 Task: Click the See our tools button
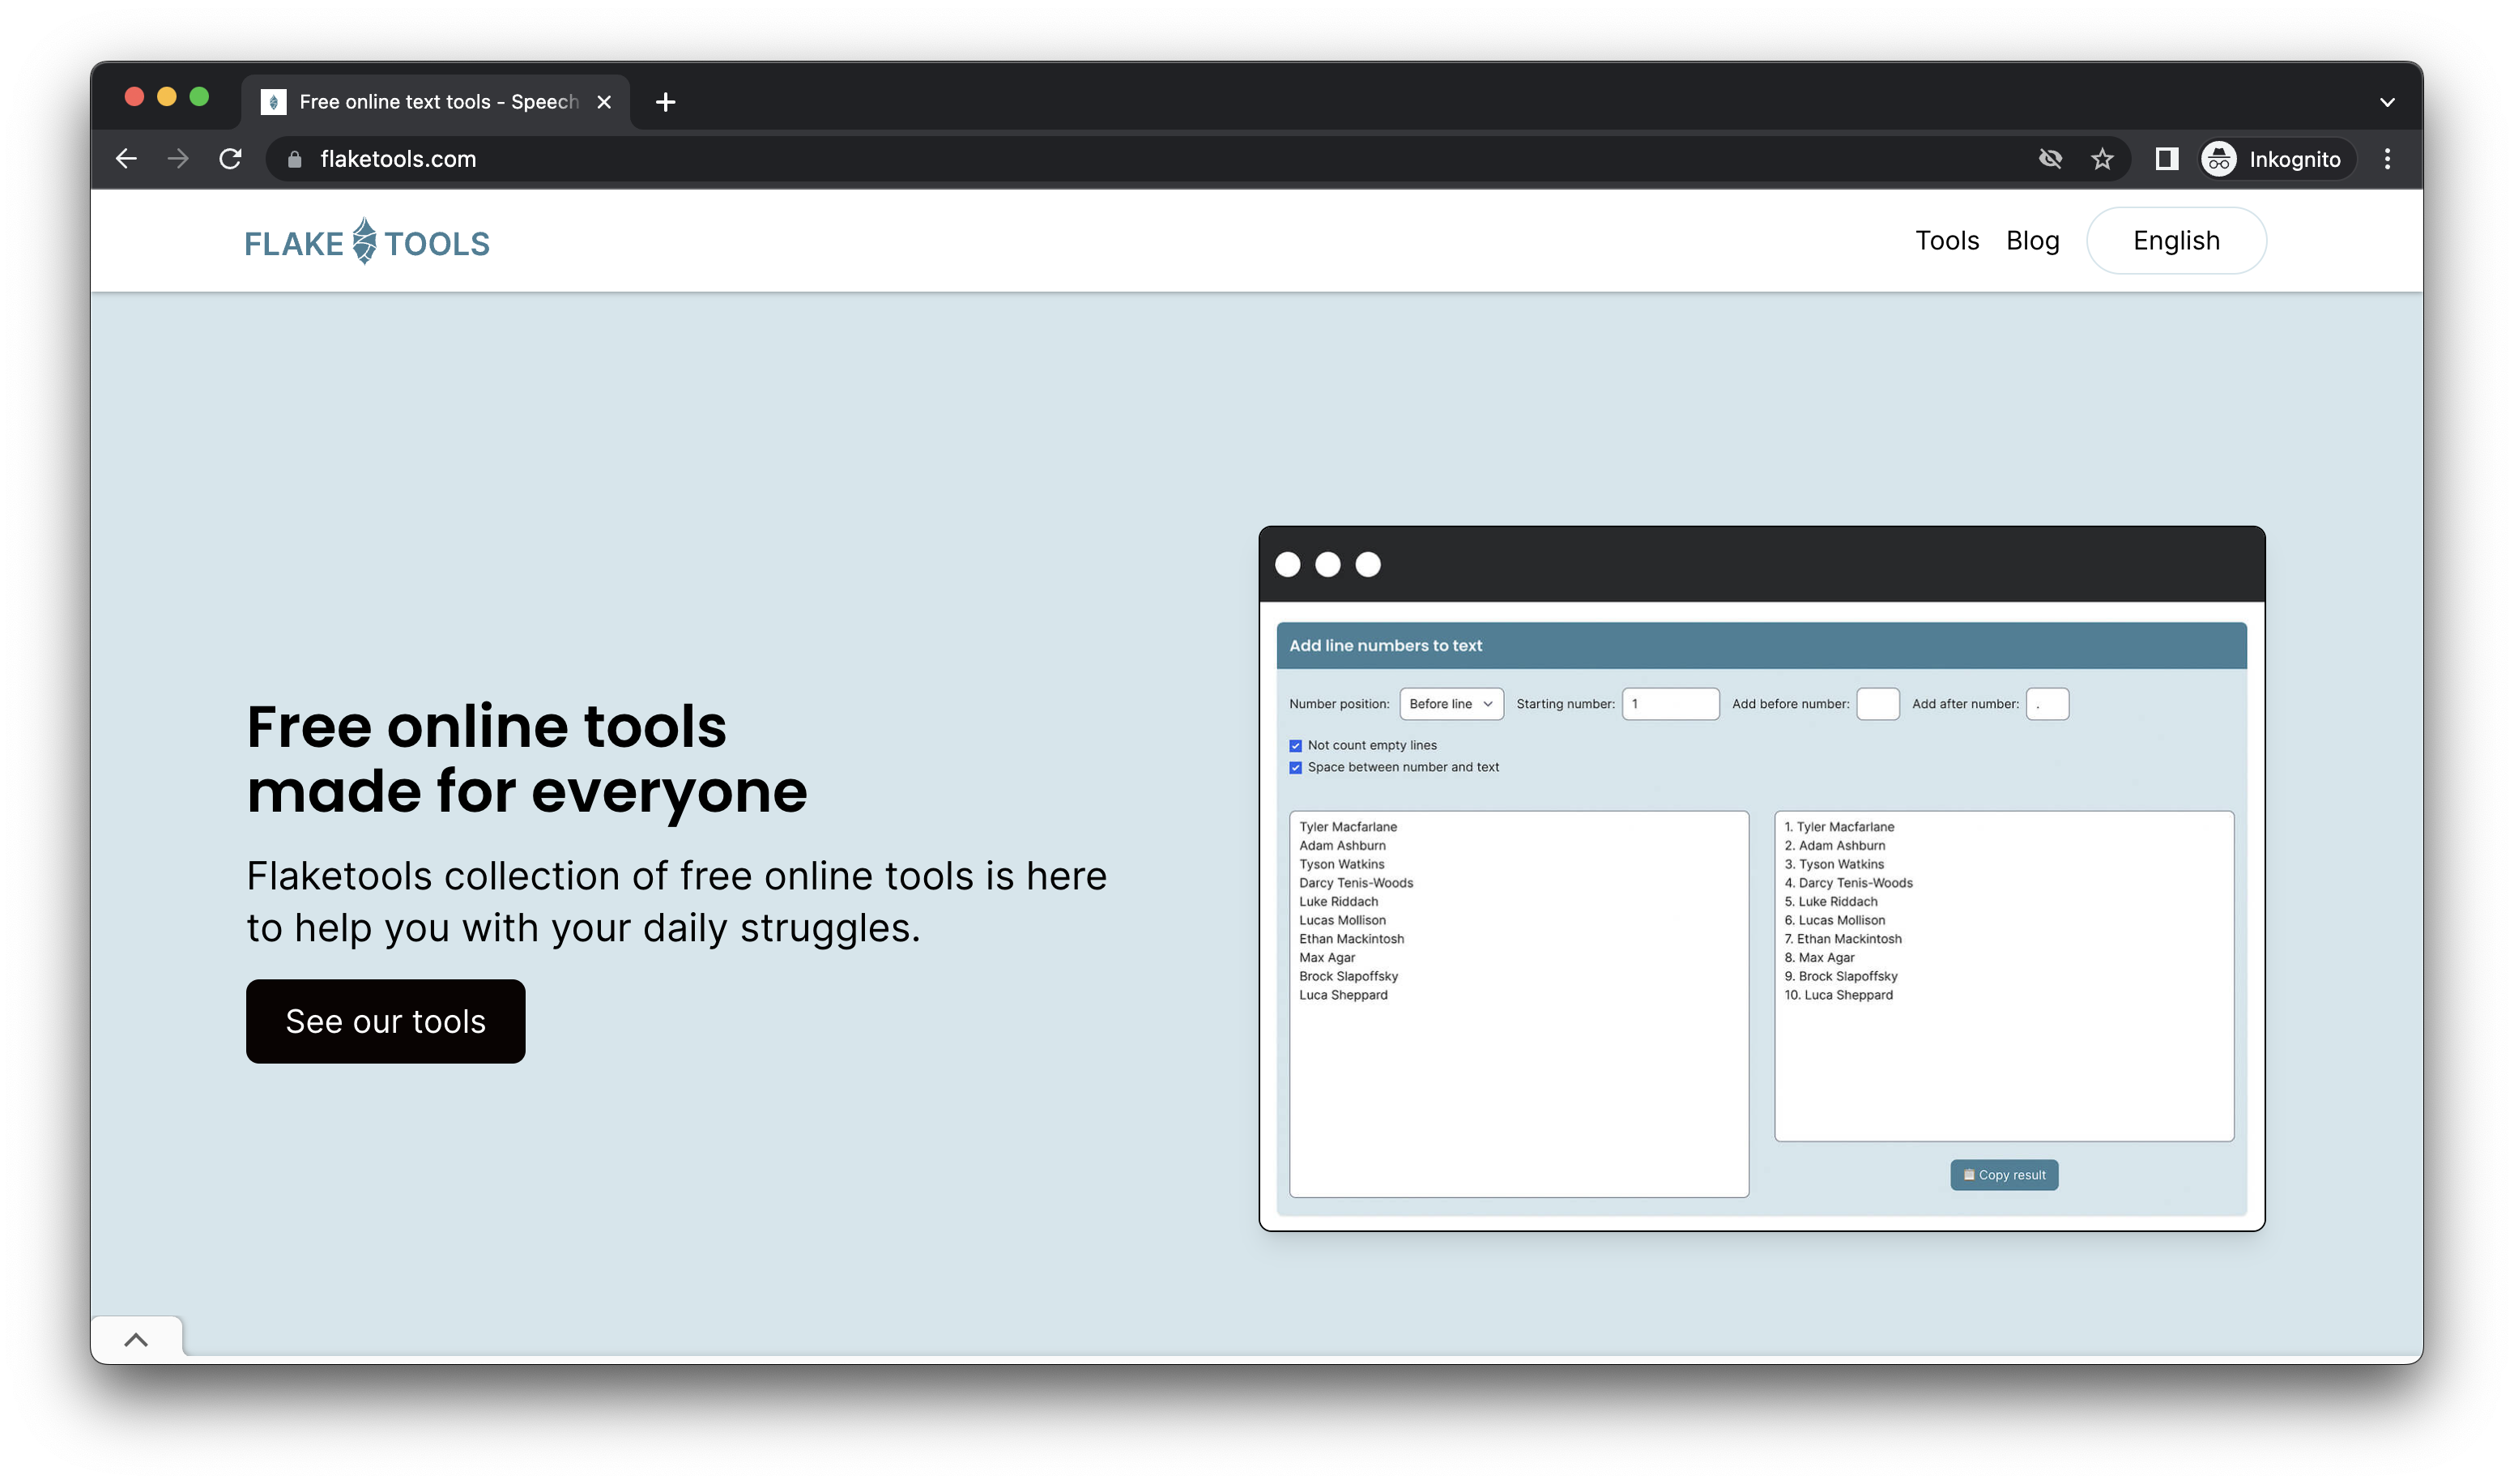click(386, 1021)
